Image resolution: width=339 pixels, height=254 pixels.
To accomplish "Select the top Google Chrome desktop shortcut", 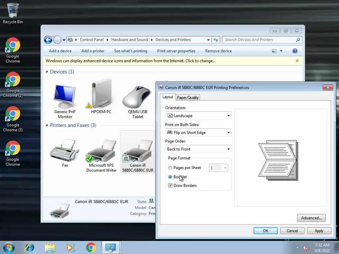I will pyautogui.click(x=13, y=50).
